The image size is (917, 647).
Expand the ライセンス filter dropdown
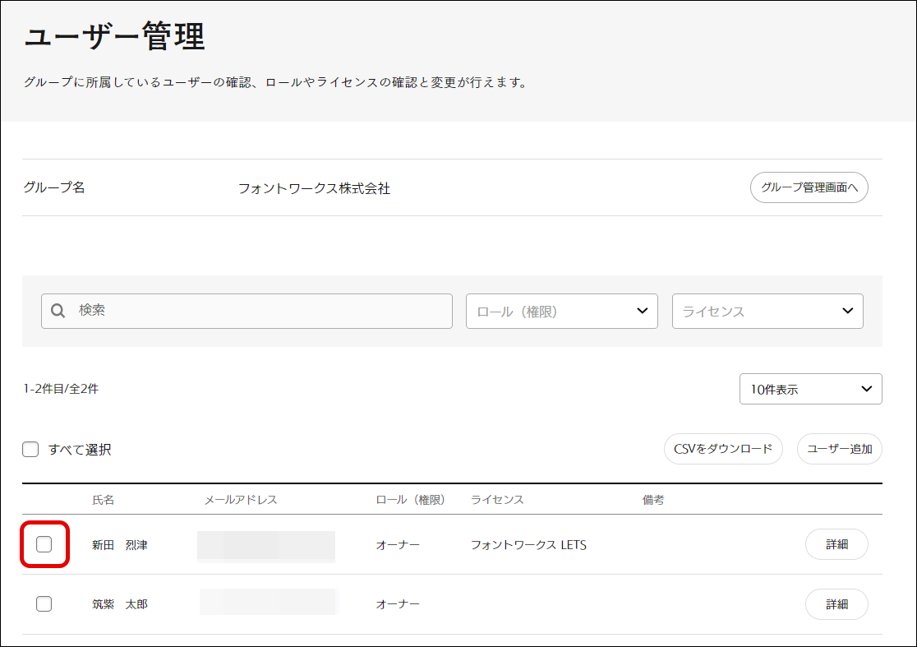pyautogui.click(x=767, y=312)
